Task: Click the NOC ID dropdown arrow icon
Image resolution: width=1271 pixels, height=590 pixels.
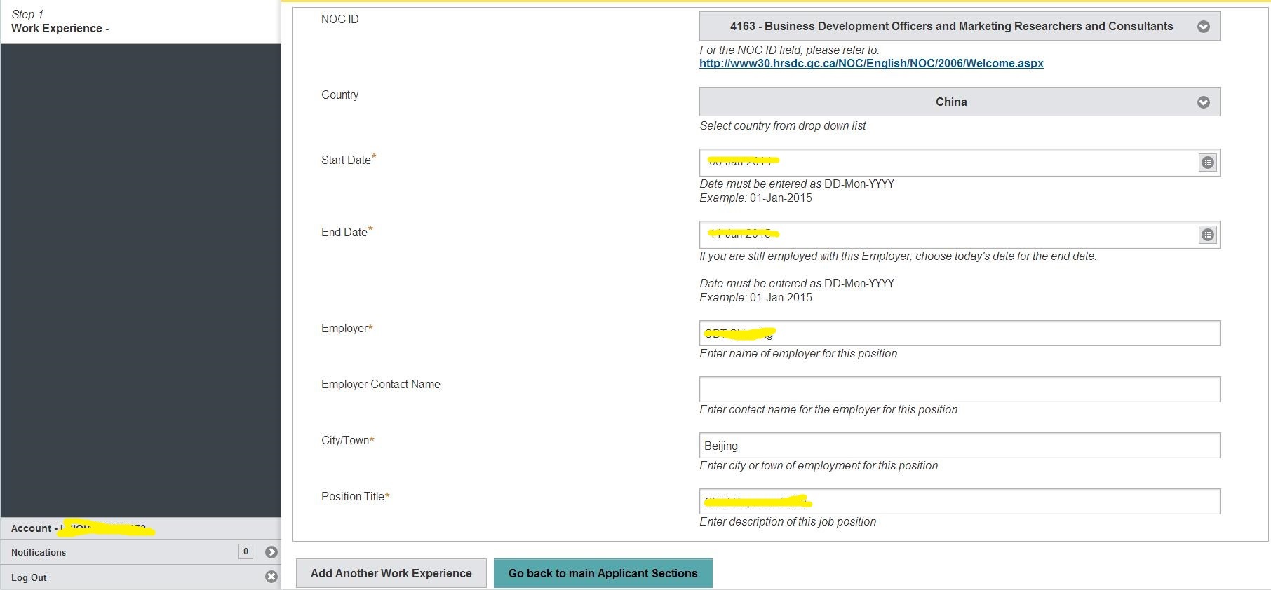Action: pyautogui.click(x=1203, y=27)
